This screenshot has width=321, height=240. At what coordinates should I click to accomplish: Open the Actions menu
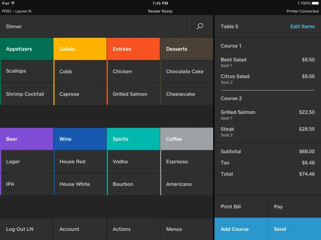coord(133,229)
